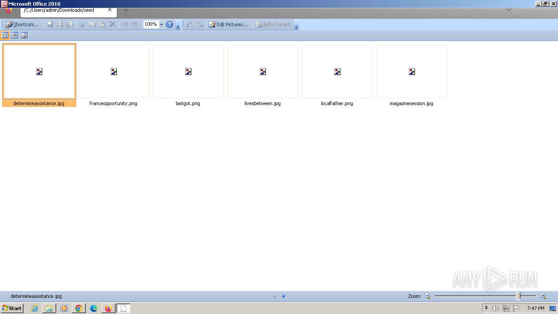Viewport: 558px width, 314px height.
Task: Click the zoom out magnifier icon
Action: point(427,296)
